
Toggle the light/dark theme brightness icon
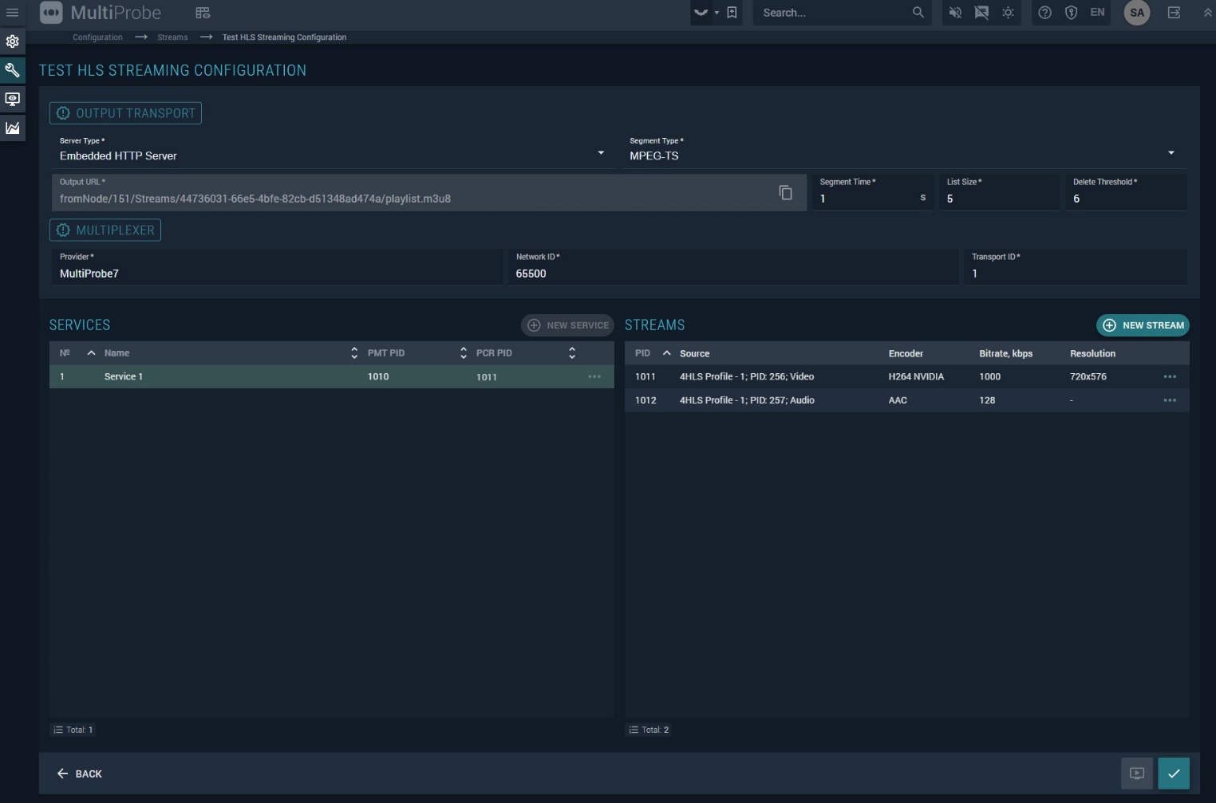pos(1008,13)
